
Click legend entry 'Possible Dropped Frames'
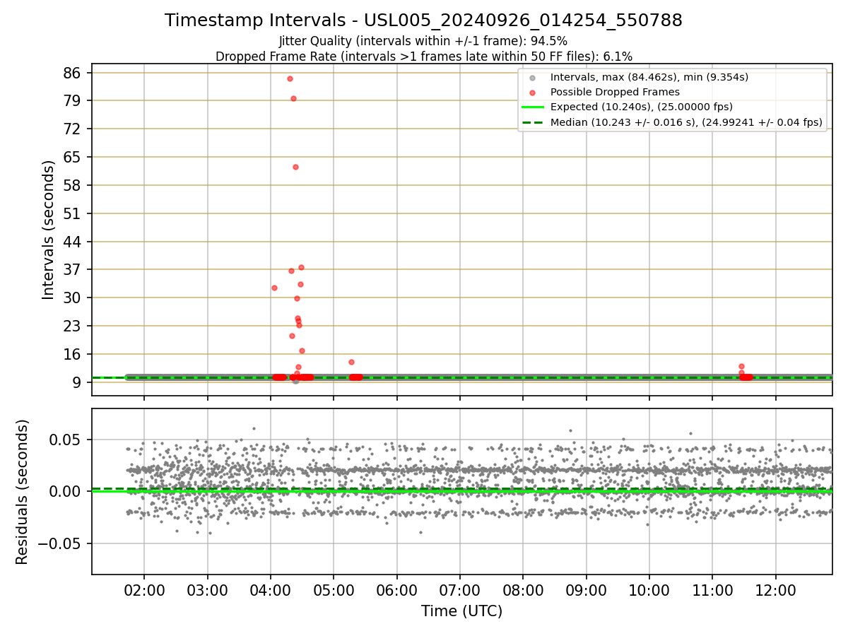tap(615, 92)
